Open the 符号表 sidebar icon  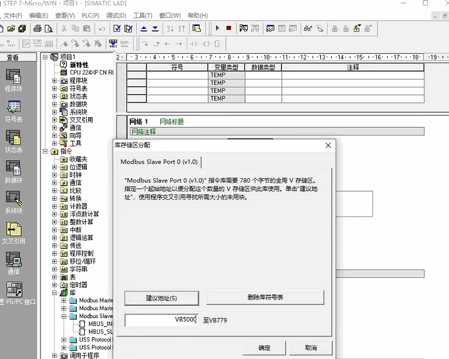(x=13, y=111)
